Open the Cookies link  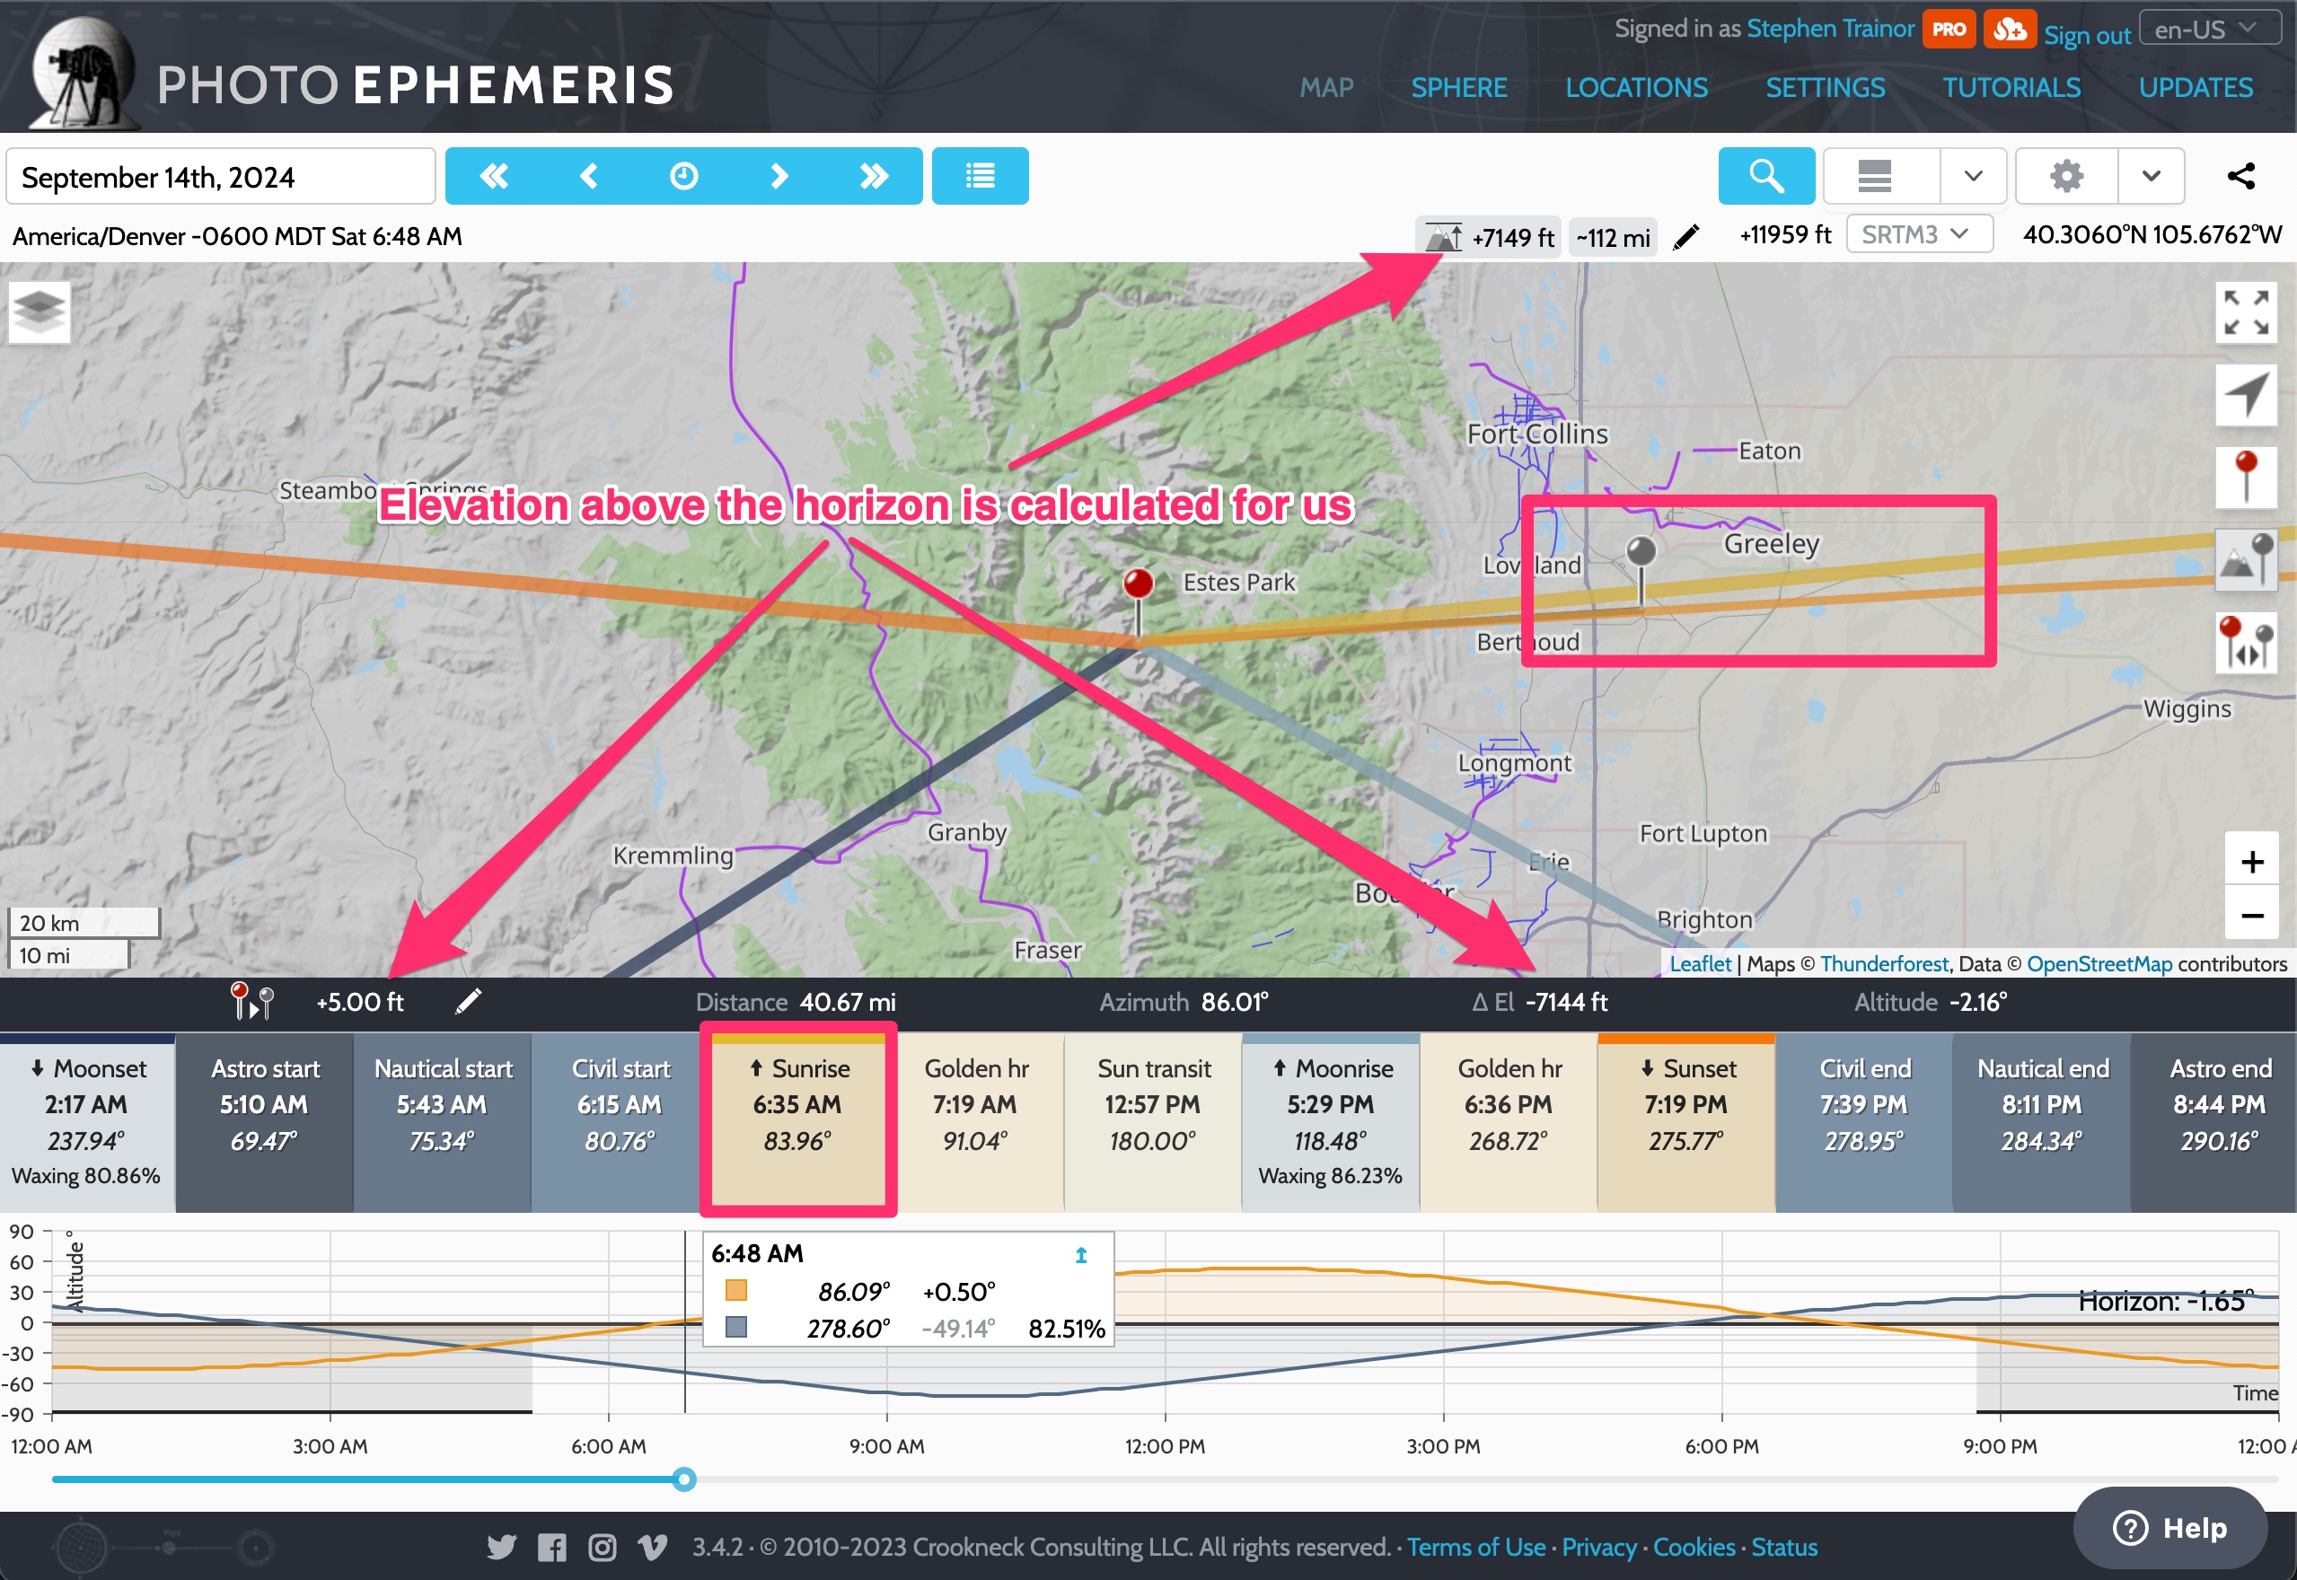pyautogui.click(x=1694, y=1548)
